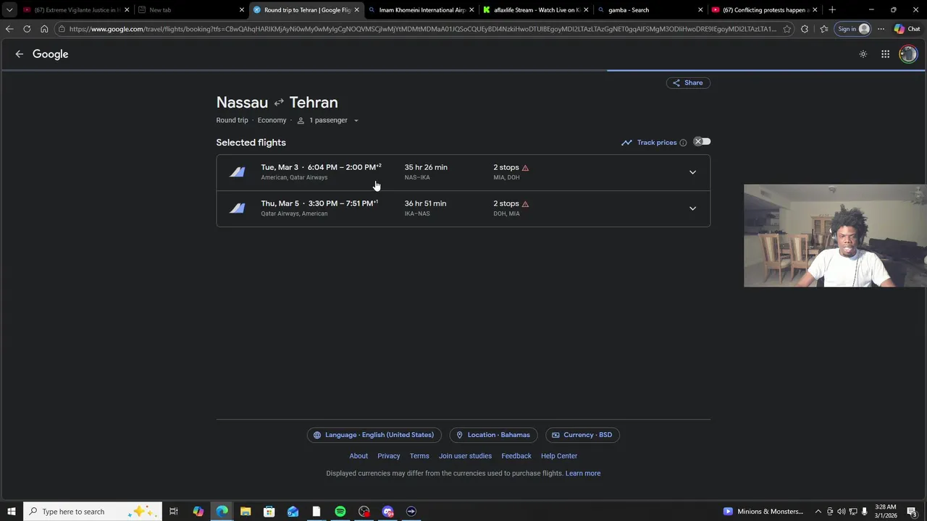Click the webcam overlay thumbnail
This screenshot has width=927, height=521.
click(835, 236)
